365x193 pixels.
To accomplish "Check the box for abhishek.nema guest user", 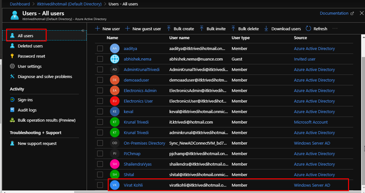I will [x=100, y=59].
